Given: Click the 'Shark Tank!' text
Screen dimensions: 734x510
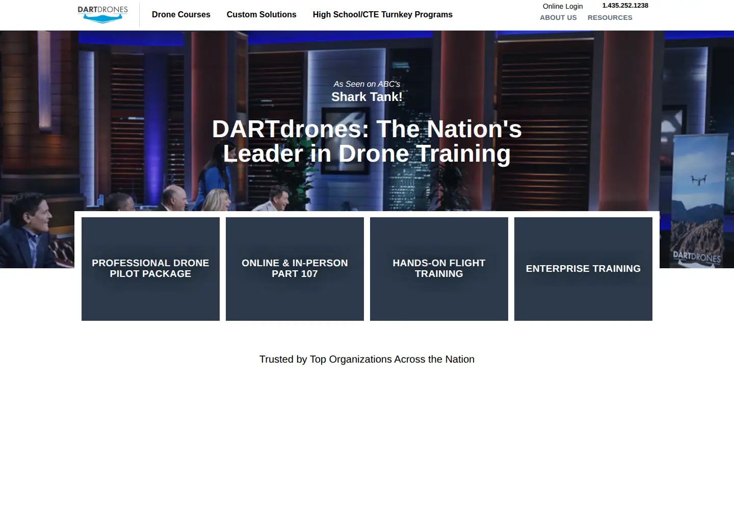Looking at the screenshot, I should coord(367,97).
